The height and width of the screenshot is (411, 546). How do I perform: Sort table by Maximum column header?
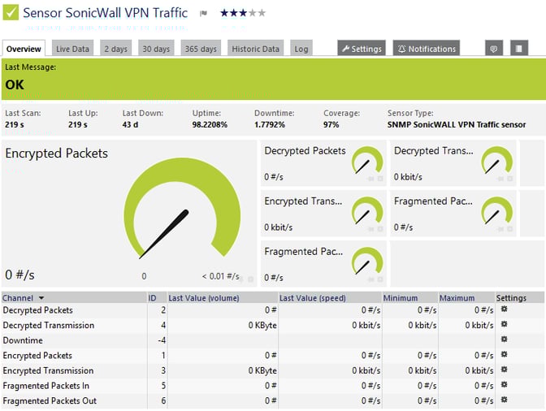pyautogui.click(x=457, y=298)
